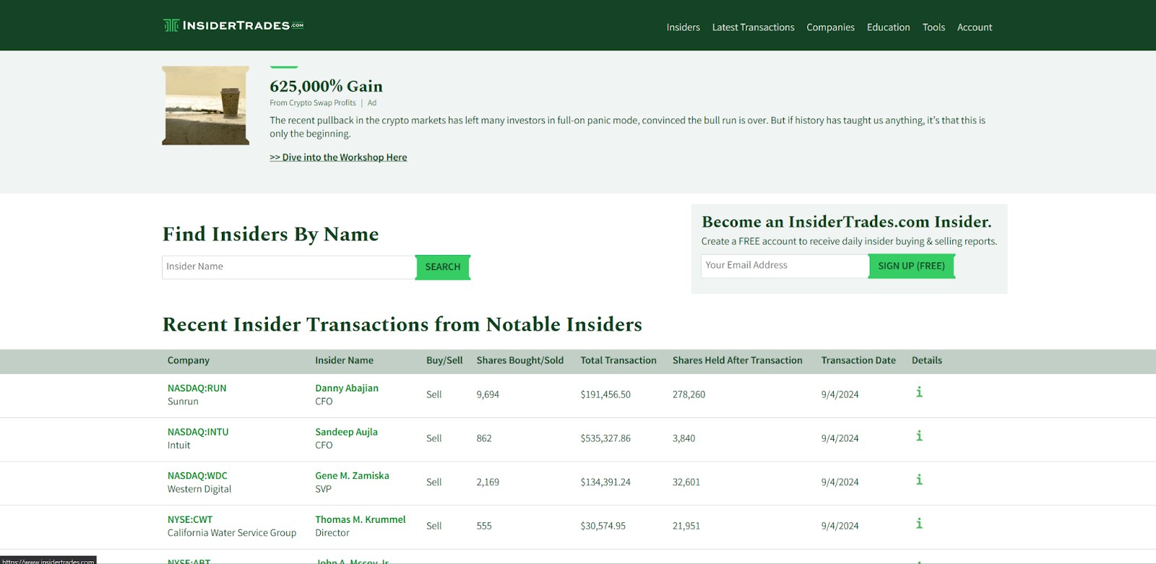Open details icon for Sandeep Aujla row
Image resolution: width=1156 pixels, height=564 pixels.
click(x=919, y=436)
